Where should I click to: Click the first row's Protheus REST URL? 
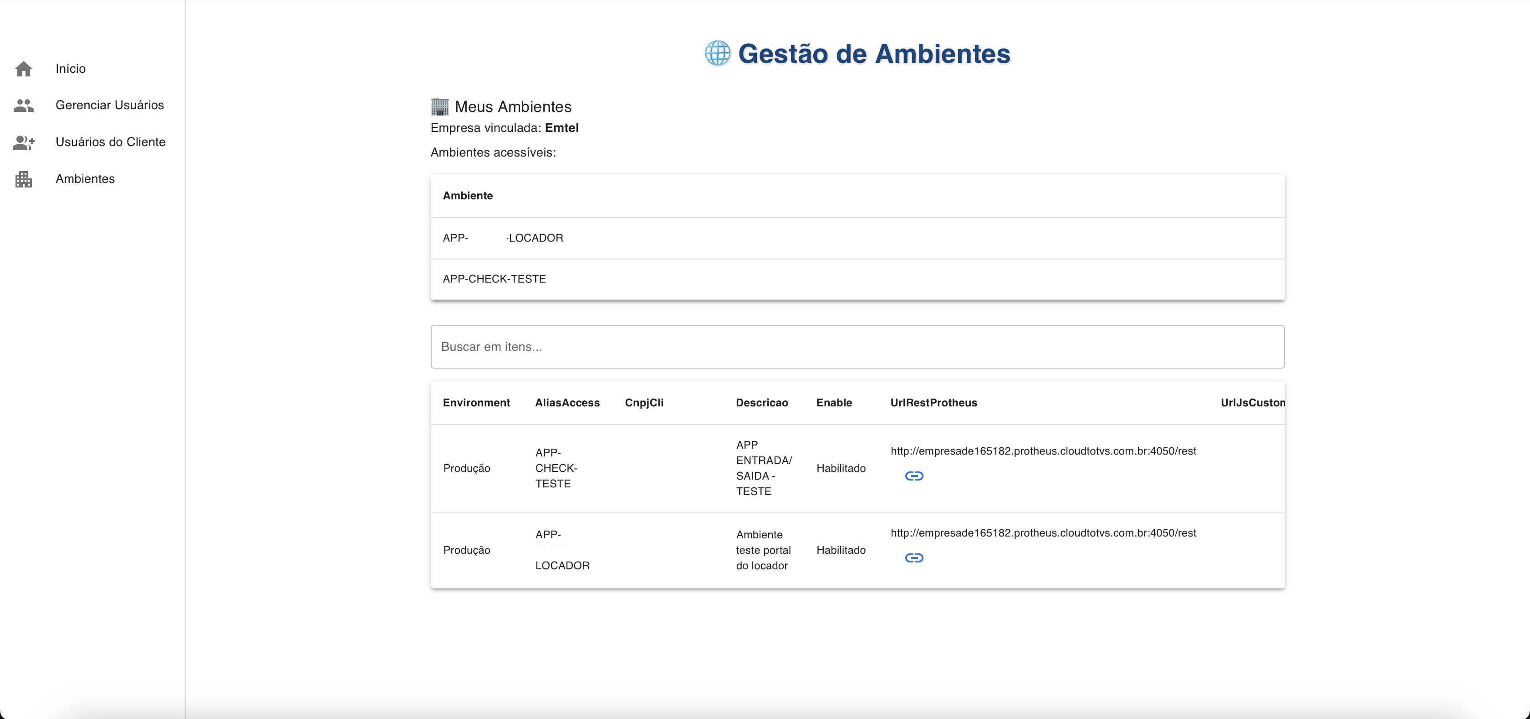[x=1043, y=451]
